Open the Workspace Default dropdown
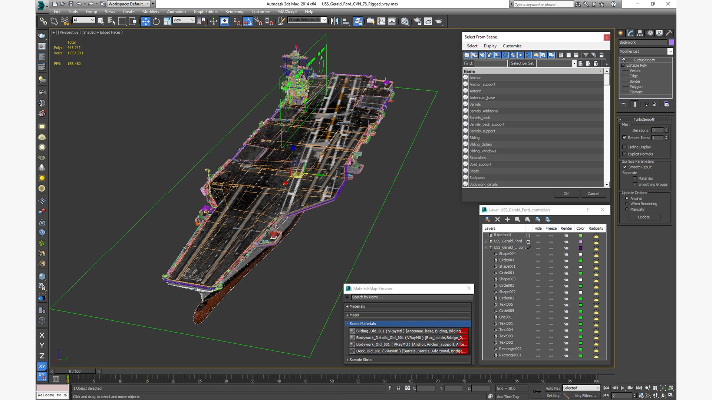 click(x=129, y=4)
